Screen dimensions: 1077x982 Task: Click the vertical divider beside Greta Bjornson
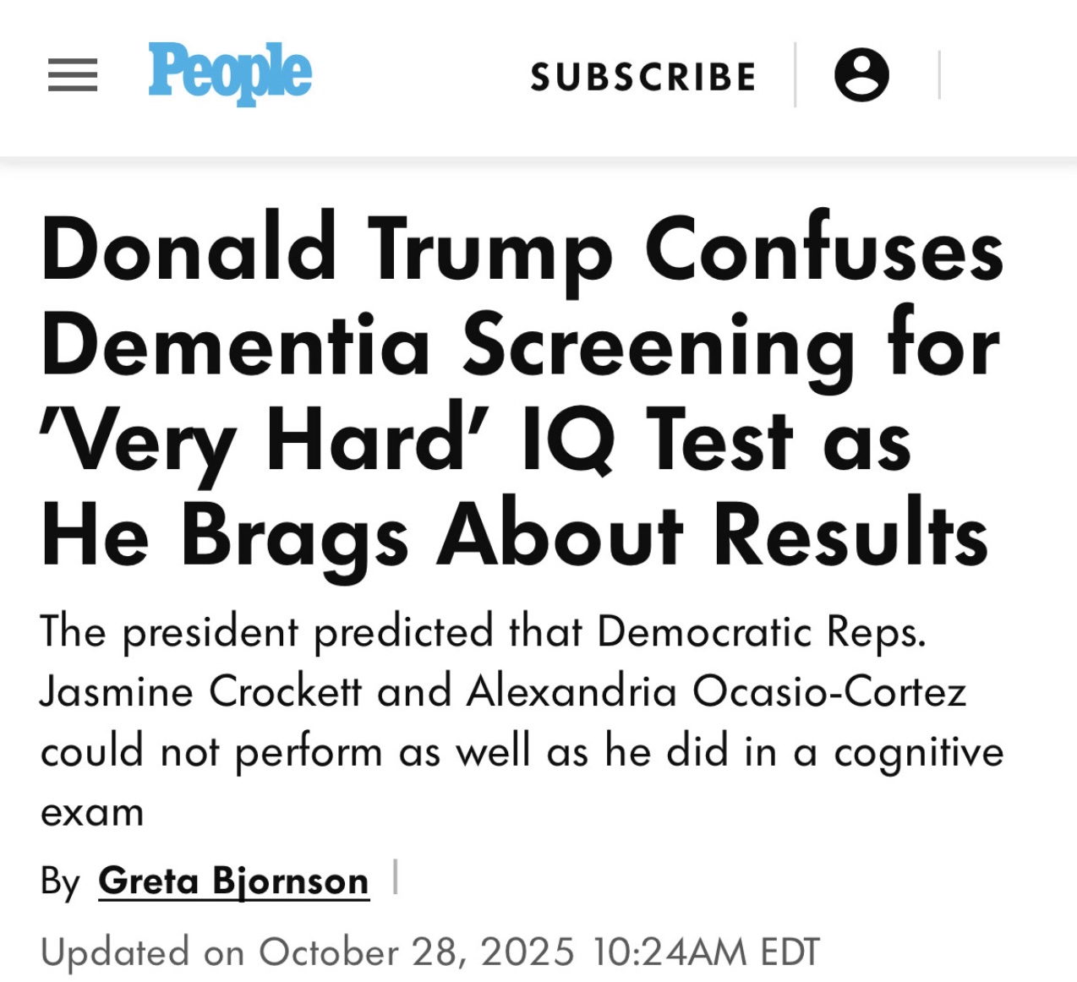pyautogui.click(x=395, y=877)
